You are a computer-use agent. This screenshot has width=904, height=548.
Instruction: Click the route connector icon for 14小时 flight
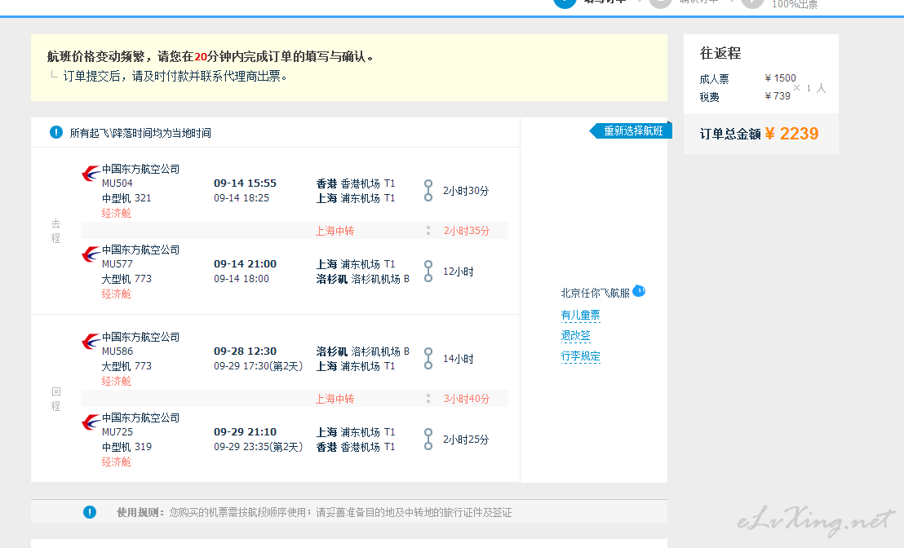click(x=428, y=359)
